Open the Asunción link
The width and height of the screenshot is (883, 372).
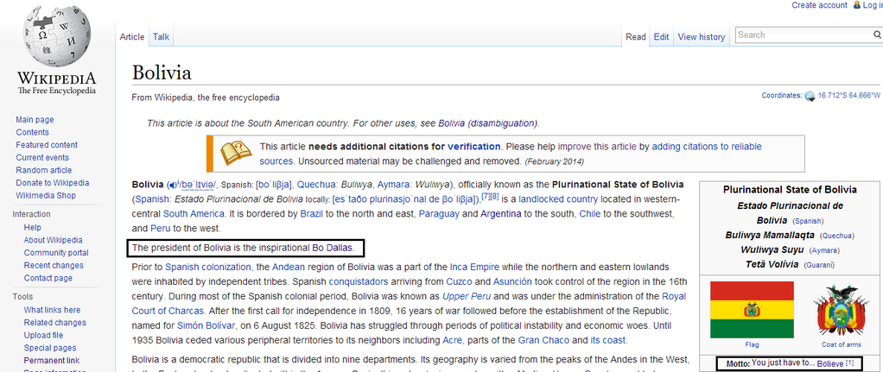click(511, 281)
